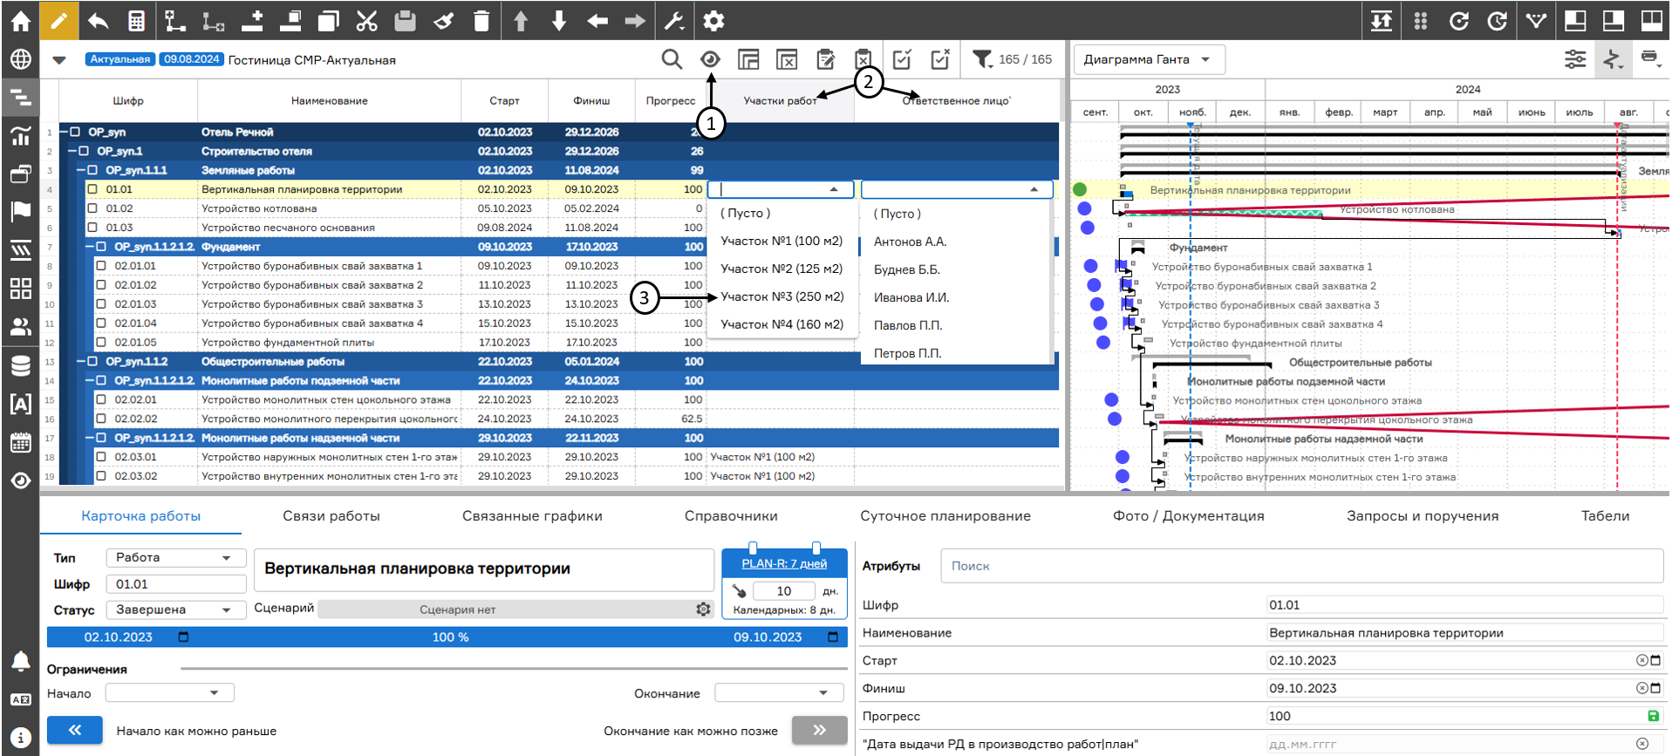Tick checkbox of row 02.03.01
Screen dimensions: 1672x756
pos(101,457)
